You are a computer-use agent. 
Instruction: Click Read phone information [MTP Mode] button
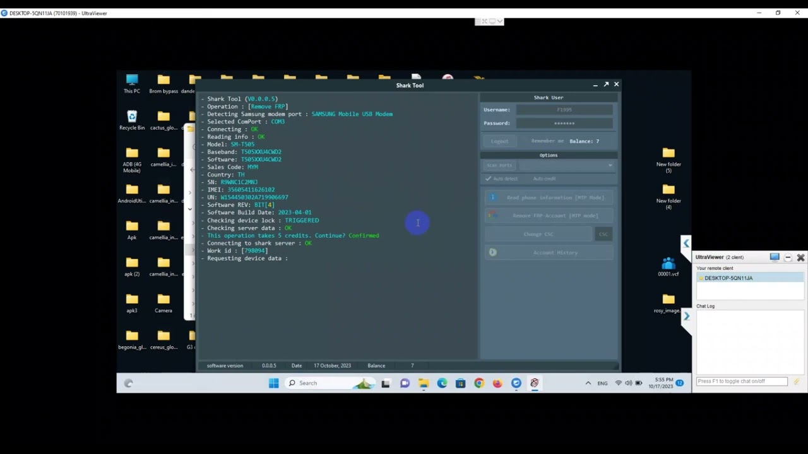click(x=549, y=197)
